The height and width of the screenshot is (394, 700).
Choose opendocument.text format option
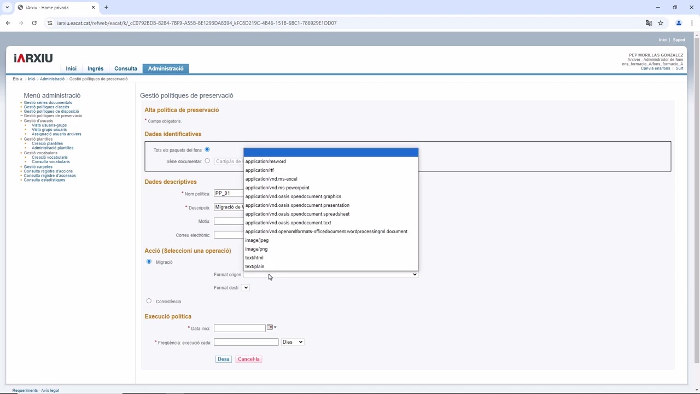pyautogui.click(x=331, y=223)
